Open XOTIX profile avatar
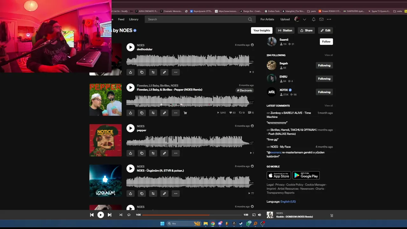Image resolution: width=407 pixels, height=229 pixels. 272,92
